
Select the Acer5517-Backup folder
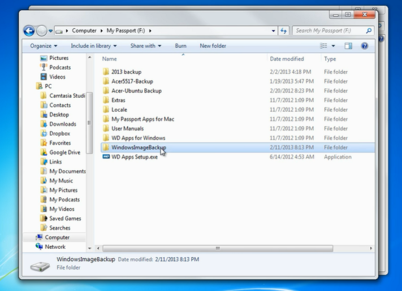pos(132,81)
